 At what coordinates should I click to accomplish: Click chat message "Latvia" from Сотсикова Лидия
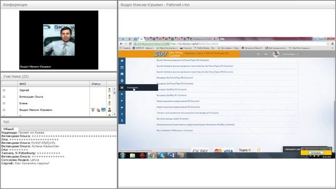pyautogui.click(x=35, y=160)
